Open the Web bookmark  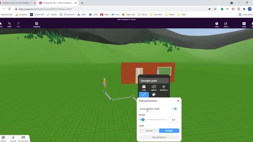pyautogui.click(x=104, y=15)
